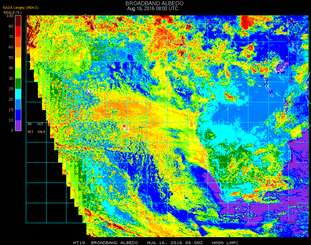Click the 20S latitude label
The height and width of the screenshot is (245, 311).
(291, 142)
